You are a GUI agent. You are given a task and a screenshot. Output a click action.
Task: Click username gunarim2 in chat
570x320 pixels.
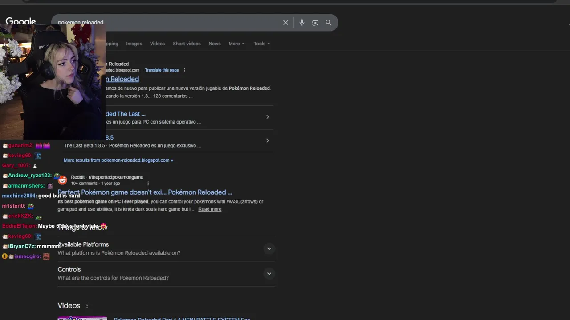(20, 145)
